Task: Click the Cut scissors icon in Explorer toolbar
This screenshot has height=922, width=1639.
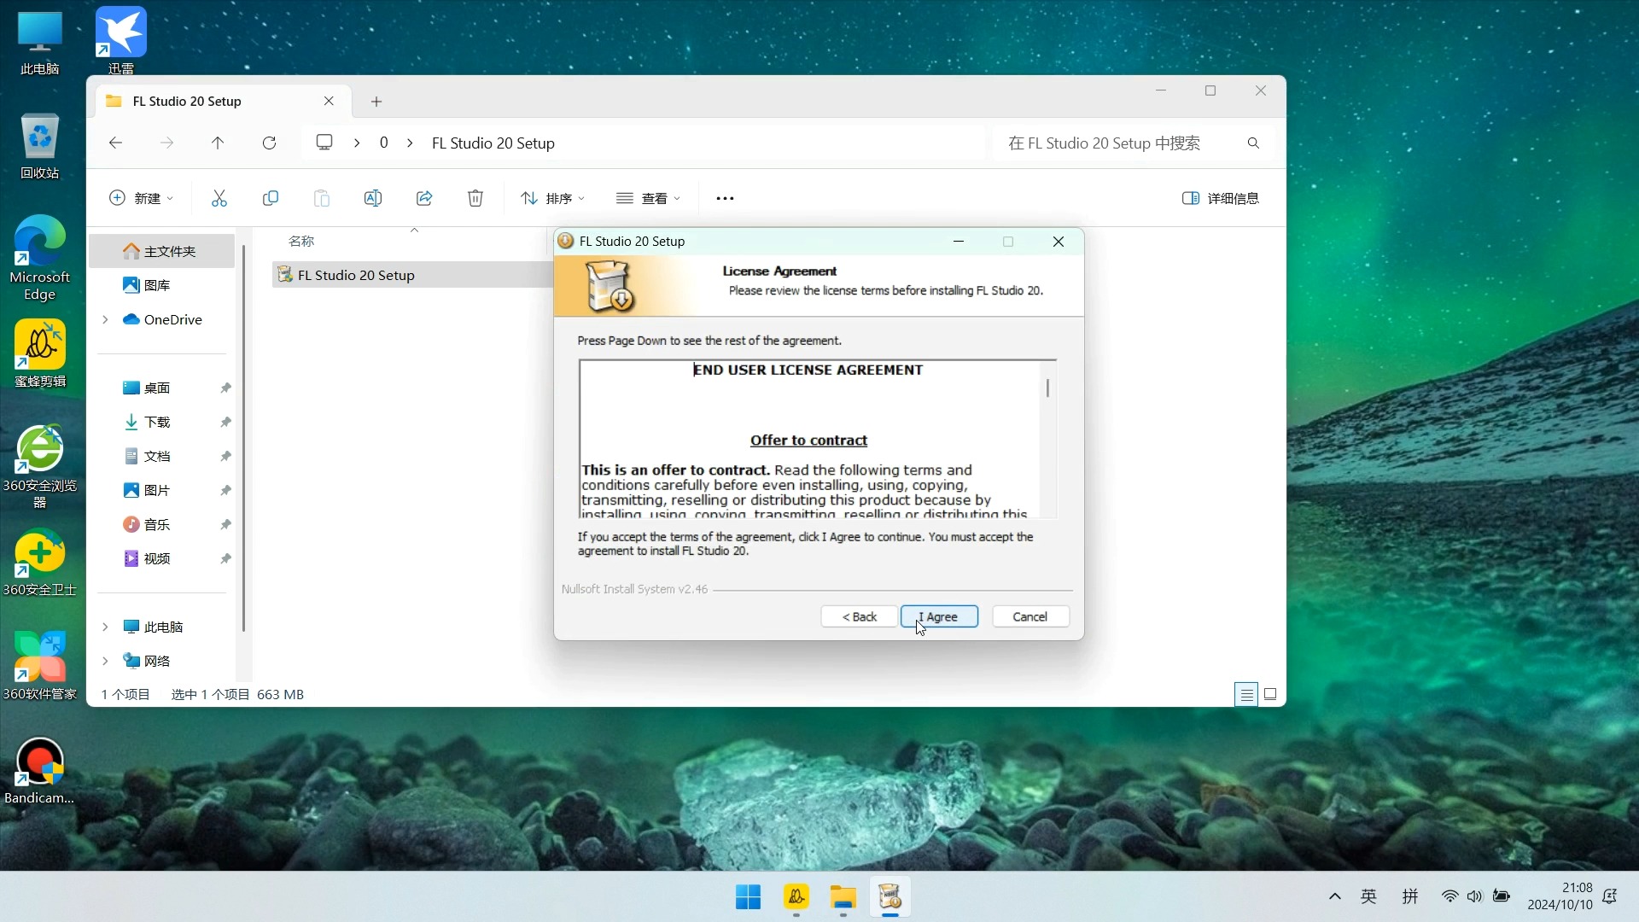Action: click(x=219, y=198)
